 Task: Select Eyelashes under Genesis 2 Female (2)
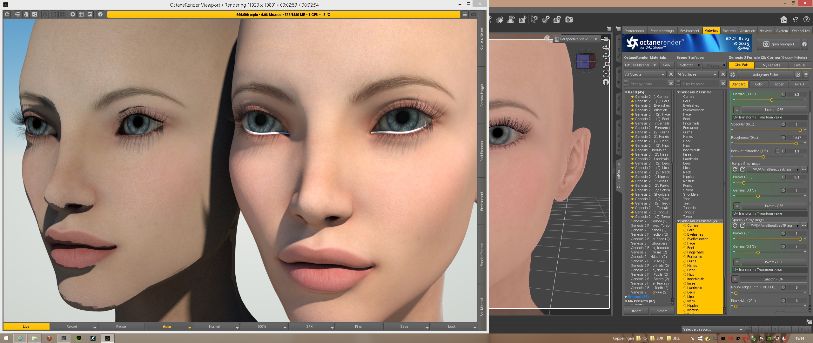coord(695,234)
